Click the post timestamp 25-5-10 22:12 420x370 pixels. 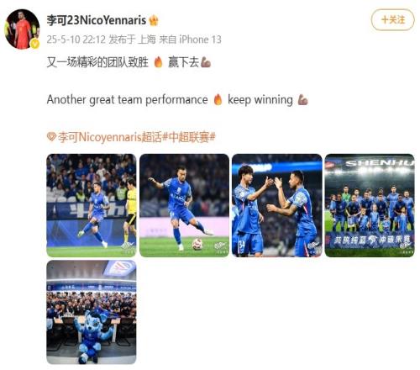76,40
